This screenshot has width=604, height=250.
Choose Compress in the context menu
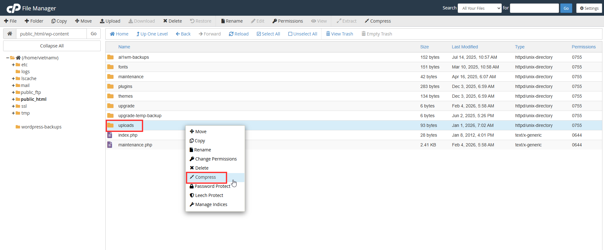click(x=205, y=177)
